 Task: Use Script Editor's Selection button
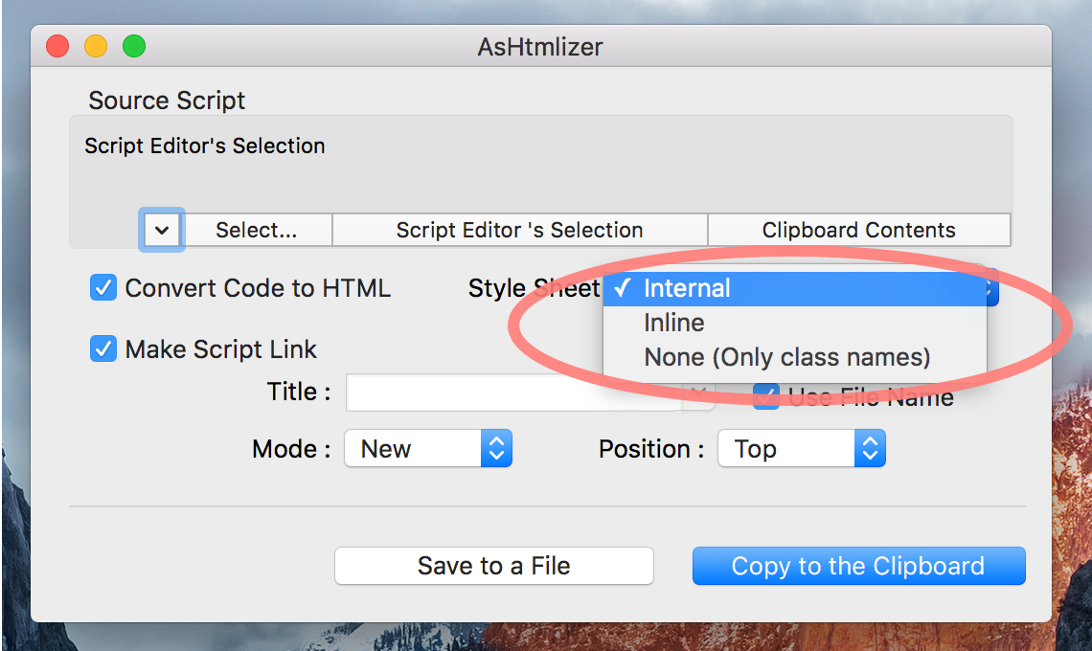[519, 230]
